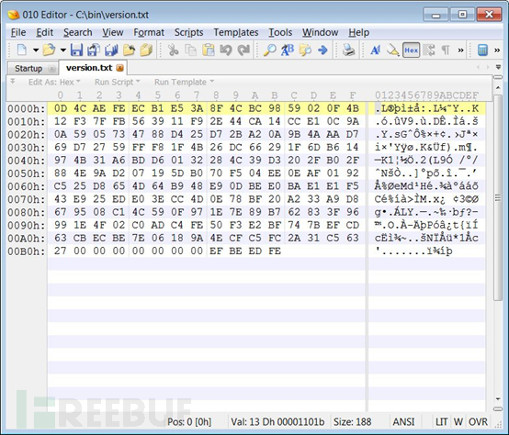Image resolution: width=509 pixels, height=435 pixels.
Task: Click the Open file folder icon
Action: 49,50
